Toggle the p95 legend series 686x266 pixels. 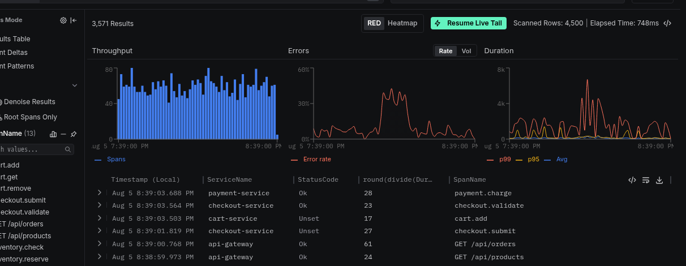[x=528, y=160]
